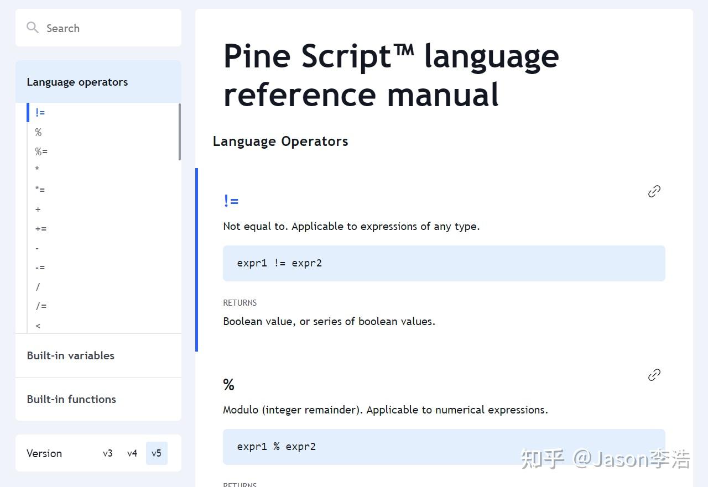Viewport: 708px width, 487px height.
Task: Expand the Built-in variables section
Action: 70,355
